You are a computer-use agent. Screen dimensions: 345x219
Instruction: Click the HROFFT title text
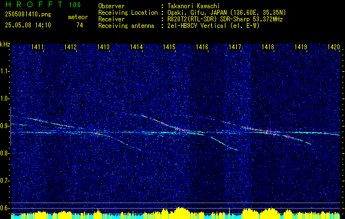coord(34,4)
